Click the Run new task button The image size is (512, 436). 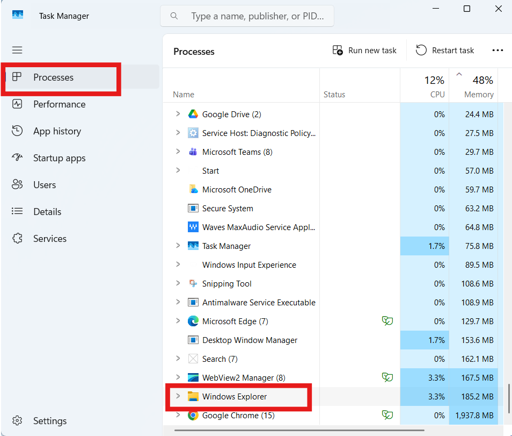click(x=364, y=51)
